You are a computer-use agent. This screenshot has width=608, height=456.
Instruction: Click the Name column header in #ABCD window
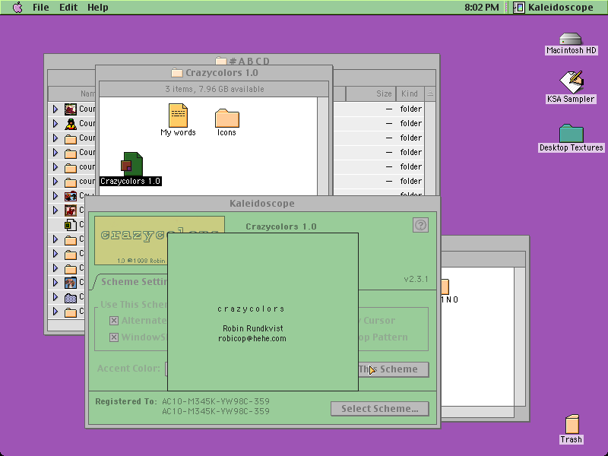pyautogui.click(x=71, y=93)
